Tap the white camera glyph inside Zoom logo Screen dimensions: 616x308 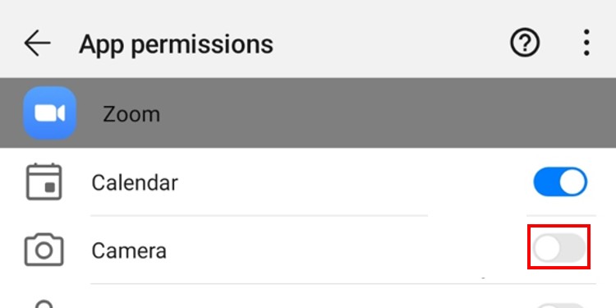coord(49,113)
